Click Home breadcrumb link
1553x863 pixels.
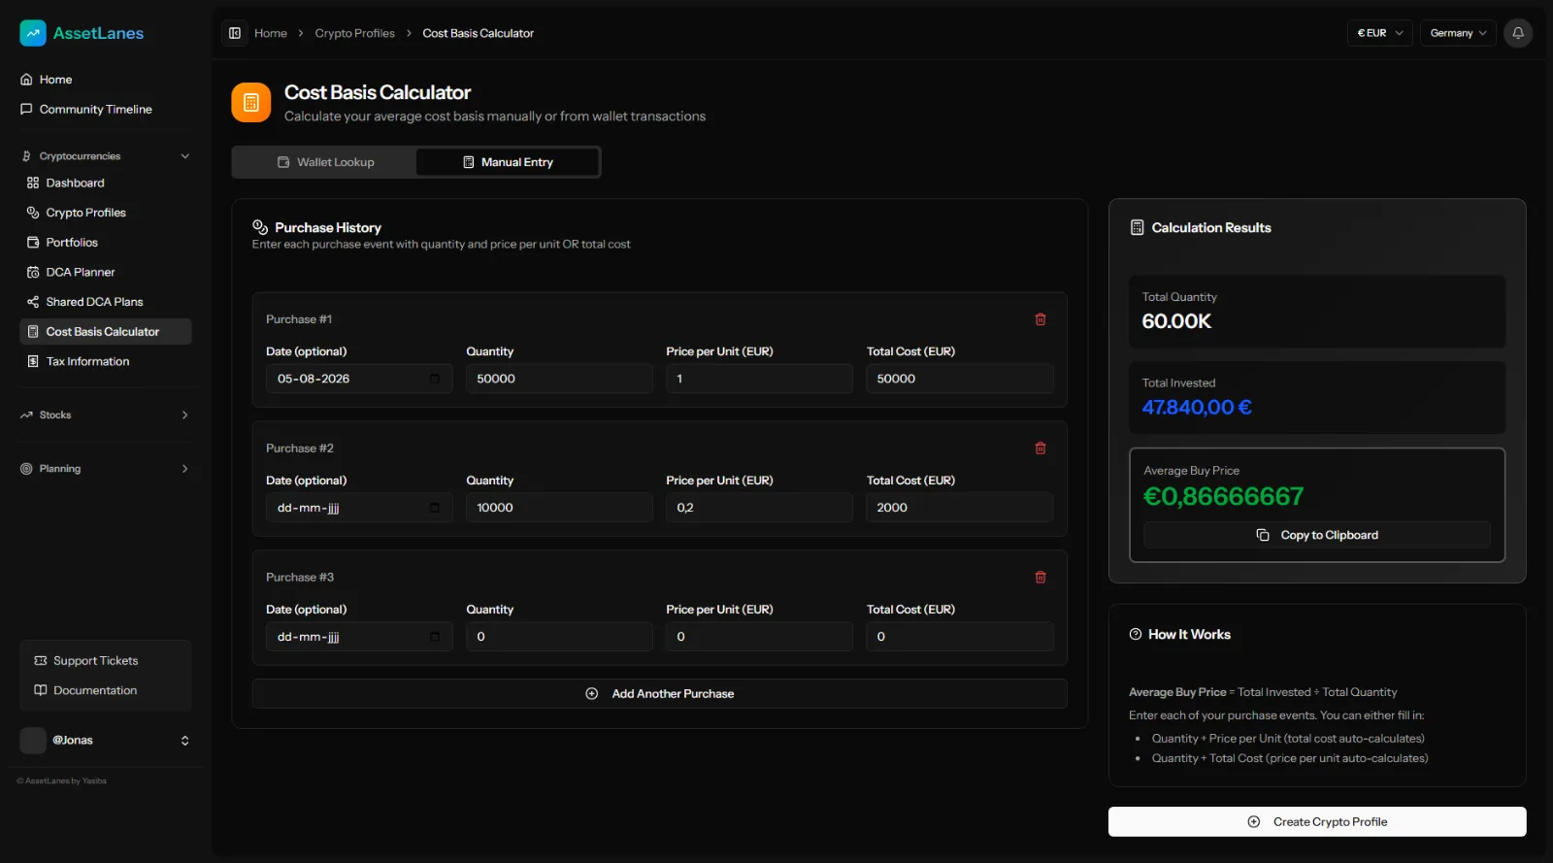tap(271, 33)
